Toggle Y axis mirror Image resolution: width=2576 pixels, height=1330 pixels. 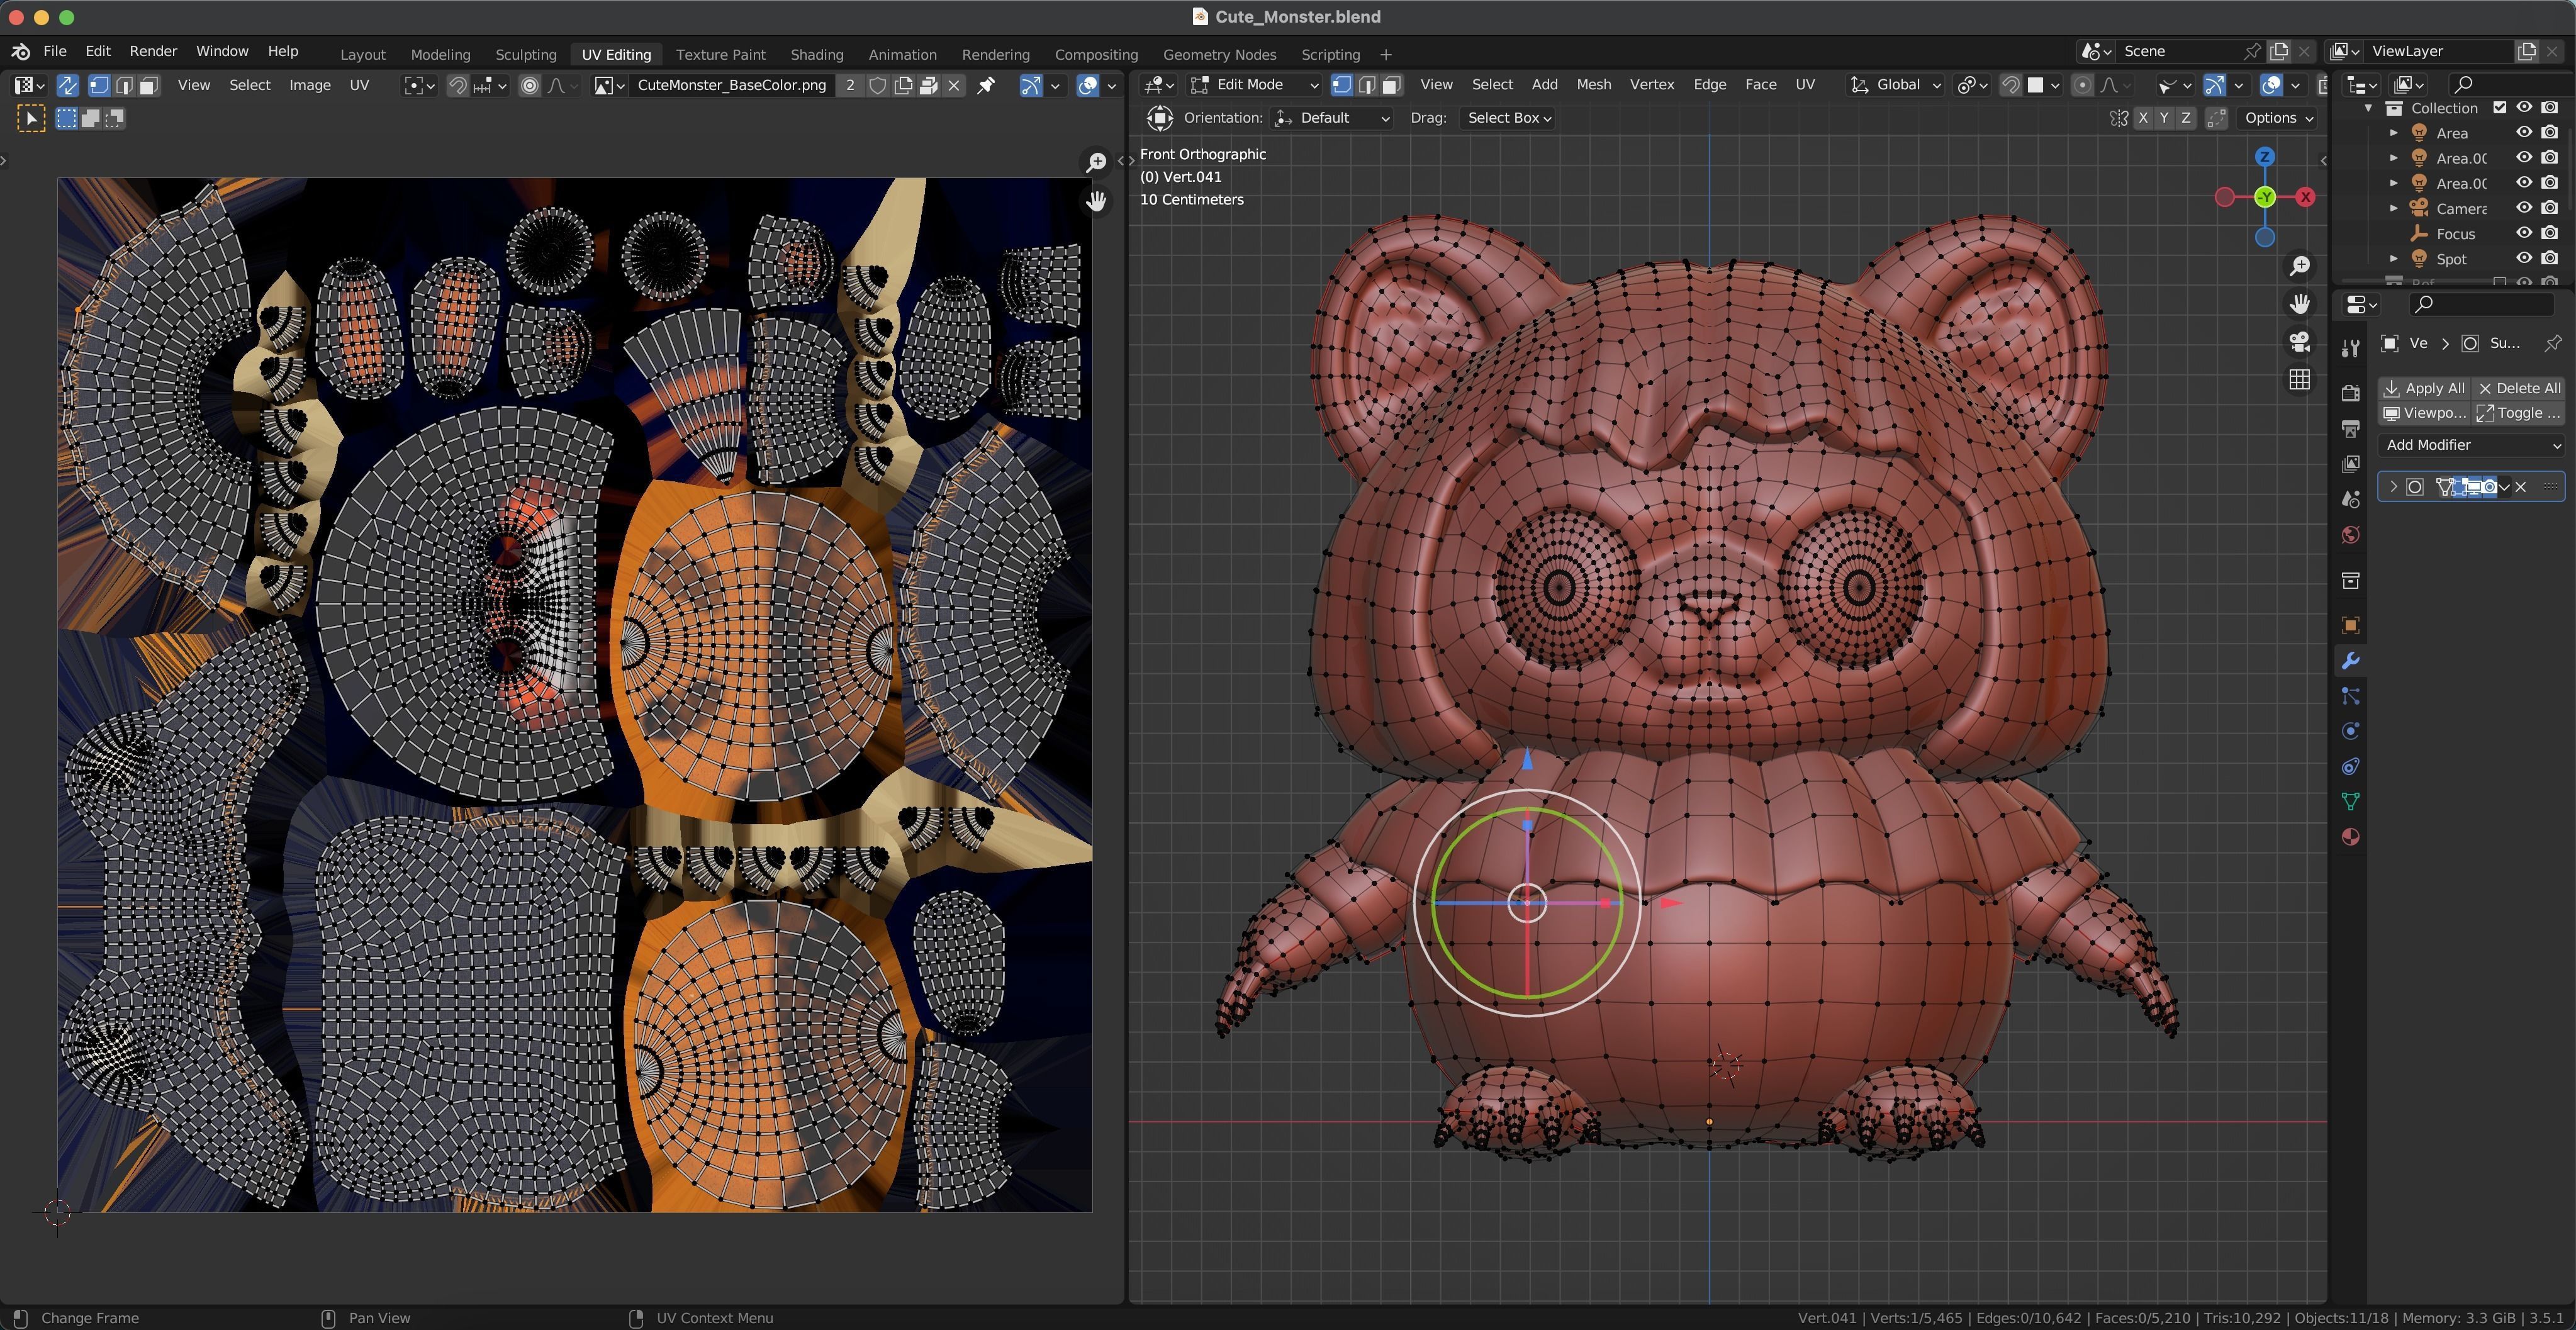pyautogui.click(x=2164, y=118)
